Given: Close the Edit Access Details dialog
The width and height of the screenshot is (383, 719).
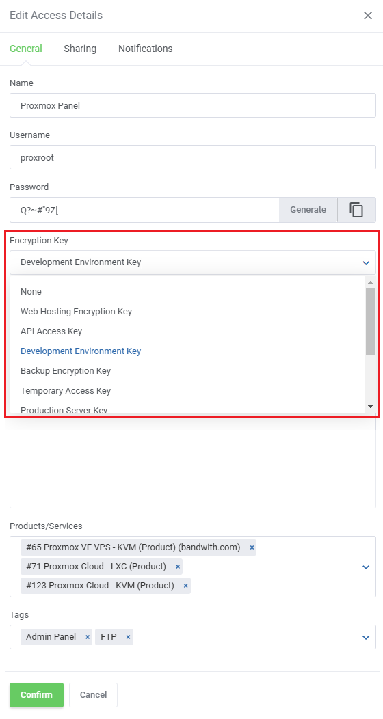Looking at the screenshot, I should coord(368,16).
